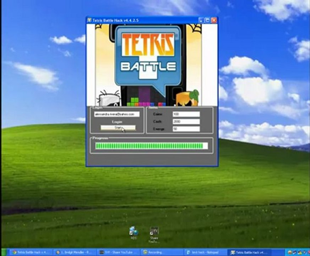
Task: Switch to the Bridgit Mendler taskbar item
Action: coord(75,252)
